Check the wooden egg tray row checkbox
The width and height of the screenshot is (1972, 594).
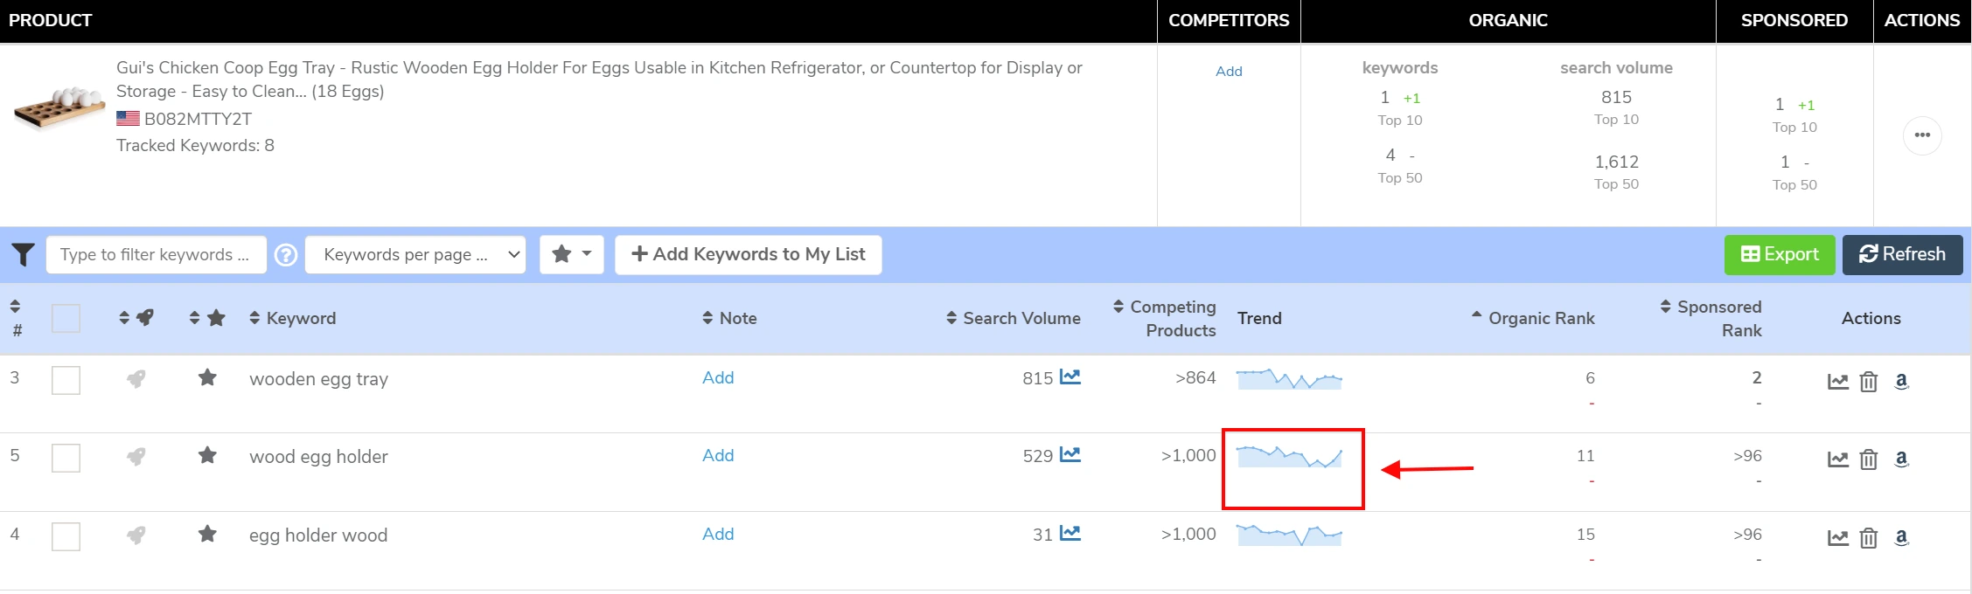coord(66,380)
